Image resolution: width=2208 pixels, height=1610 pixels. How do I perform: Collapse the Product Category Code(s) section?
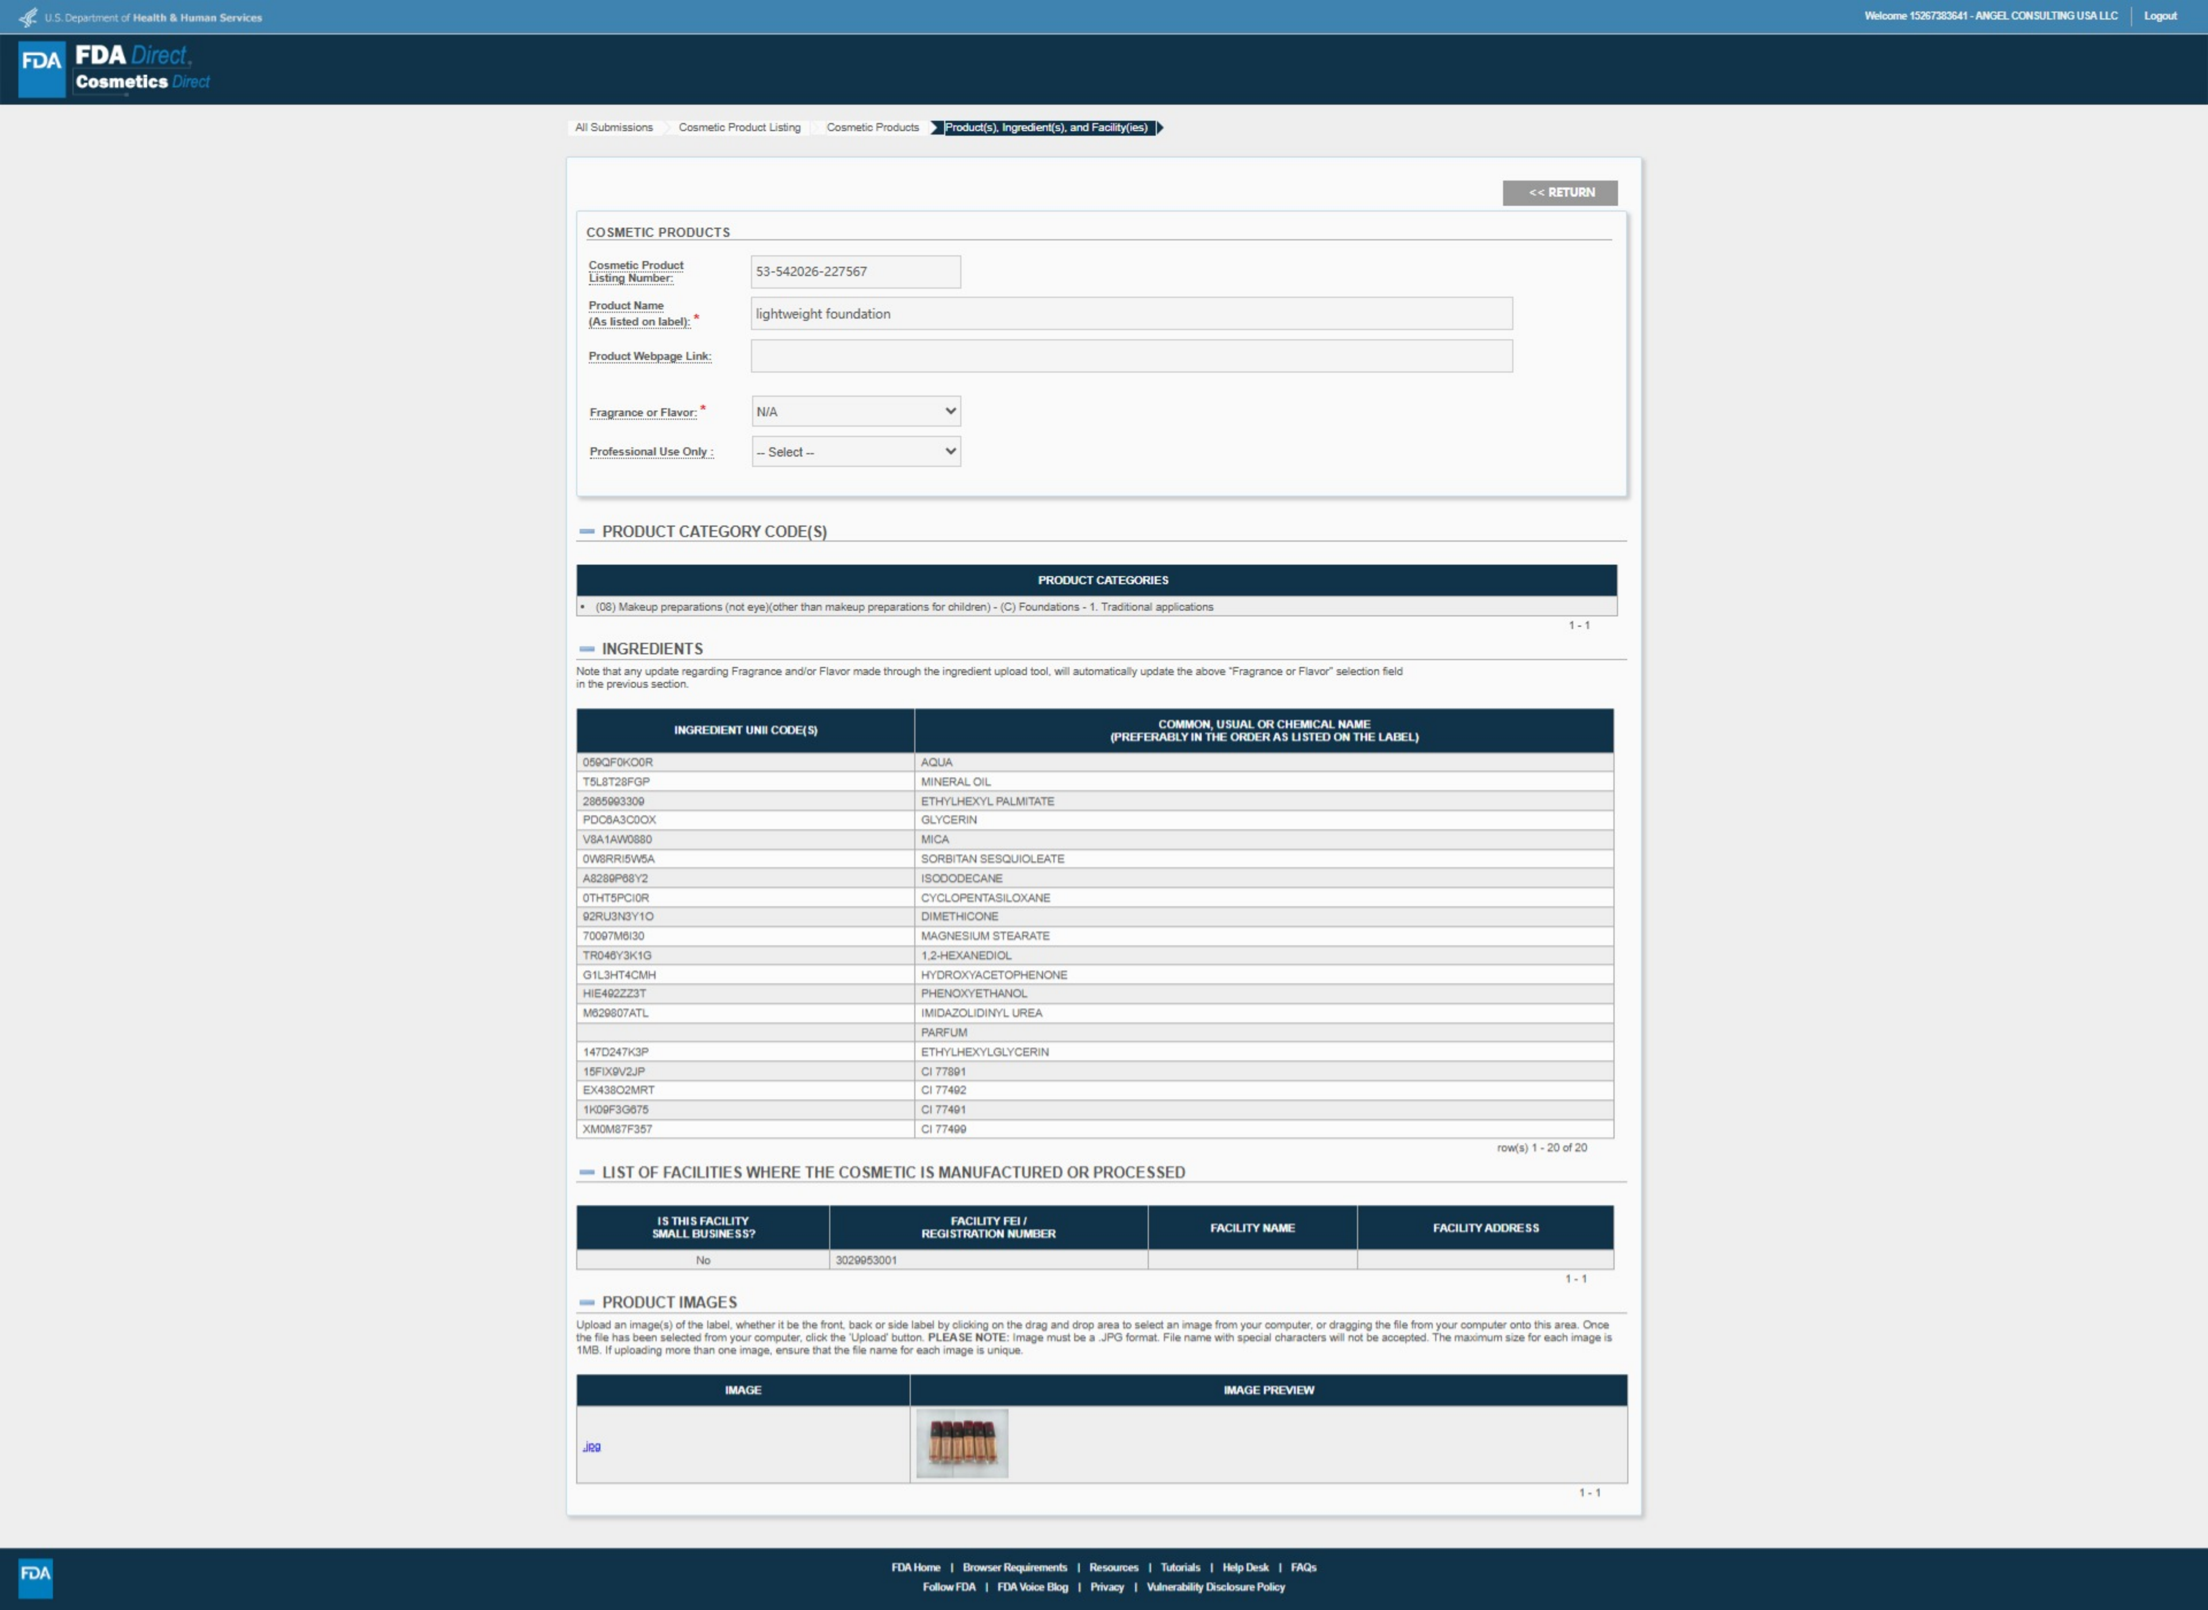click(x=586, y=532)
